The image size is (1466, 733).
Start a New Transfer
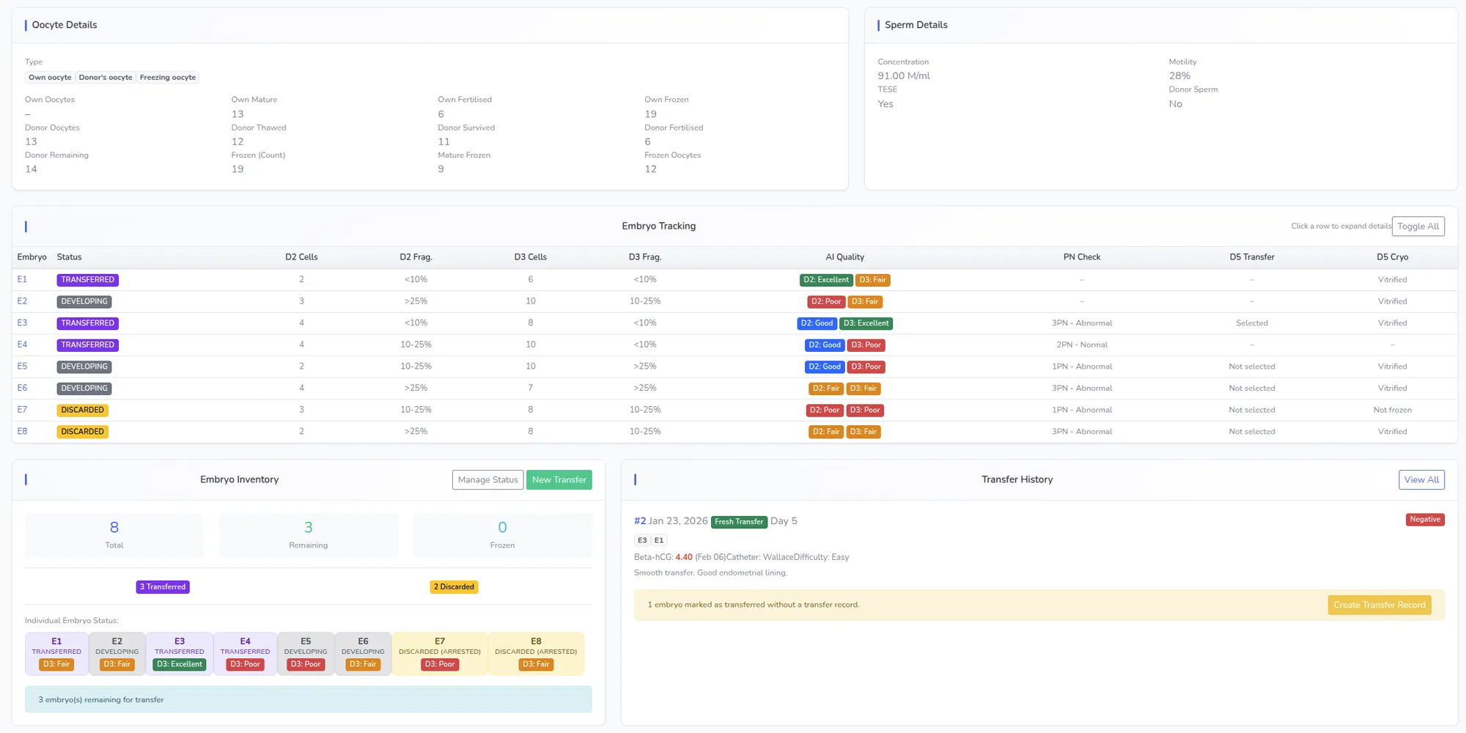point(559,480)
